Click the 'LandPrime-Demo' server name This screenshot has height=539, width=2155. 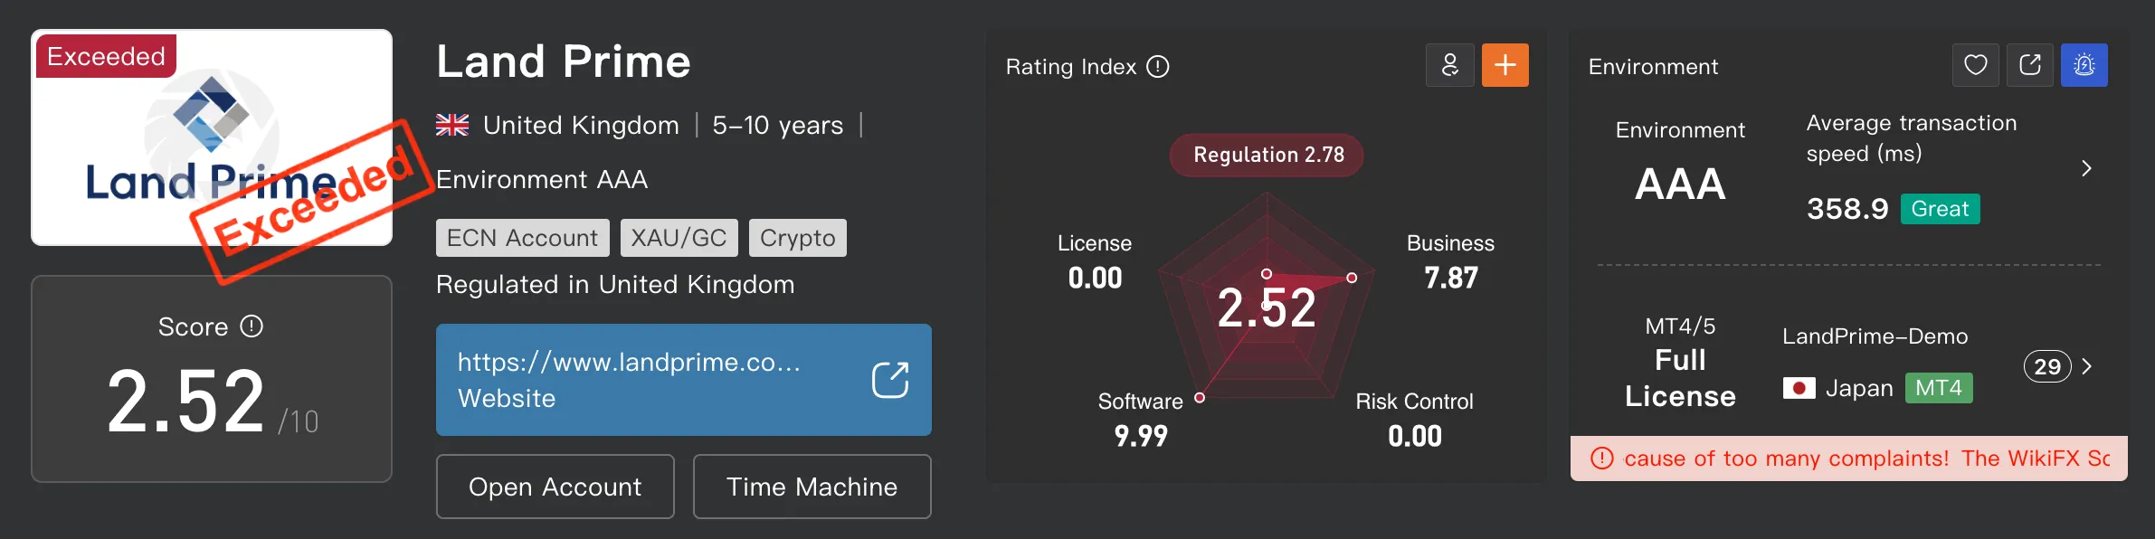point(1875,336)
